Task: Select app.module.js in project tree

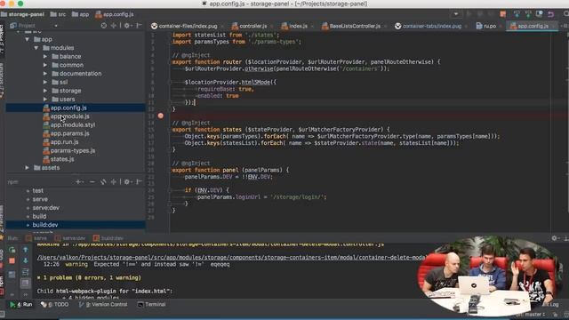Action: pos(69,116)
